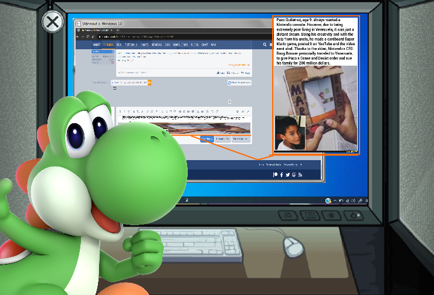Click Check for new posts
This screenshot has height=295, width=434.
239,83
